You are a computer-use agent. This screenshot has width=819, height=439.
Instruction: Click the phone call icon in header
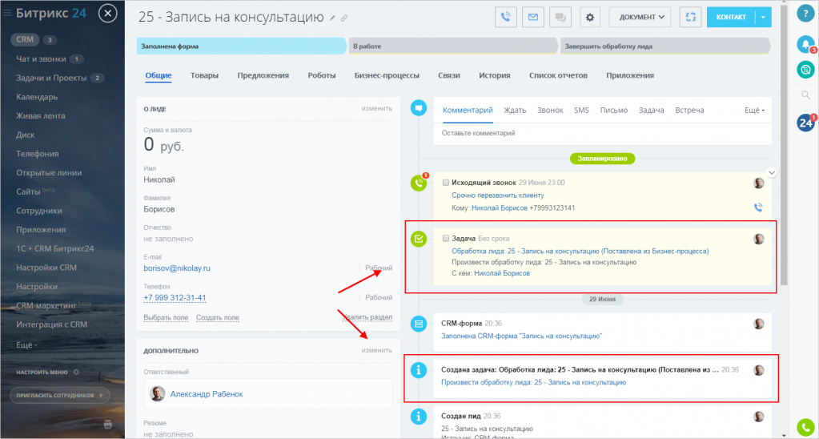(x=505, y=17)
